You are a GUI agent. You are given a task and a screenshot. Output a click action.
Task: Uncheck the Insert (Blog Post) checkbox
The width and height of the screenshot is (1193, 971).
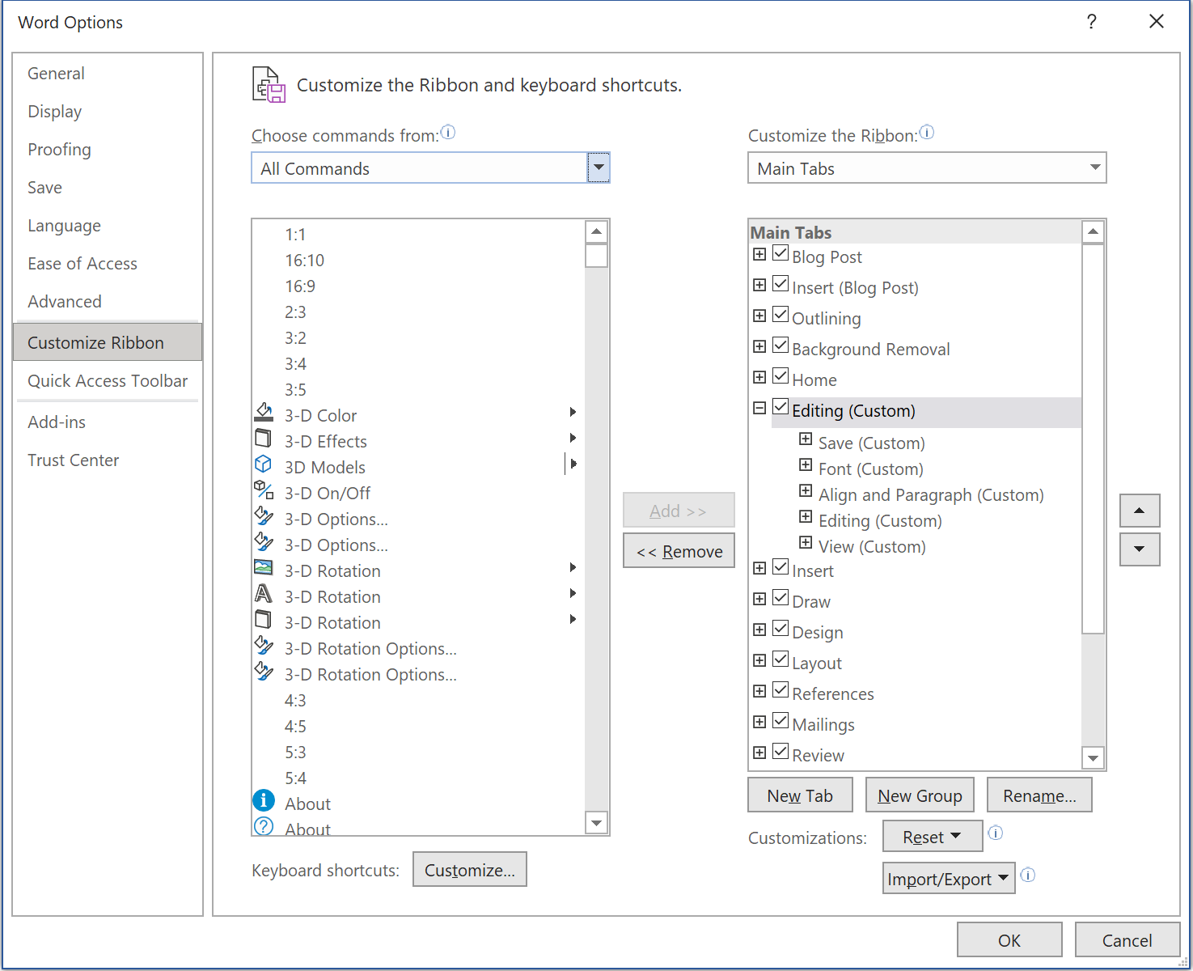coord(781,284)
